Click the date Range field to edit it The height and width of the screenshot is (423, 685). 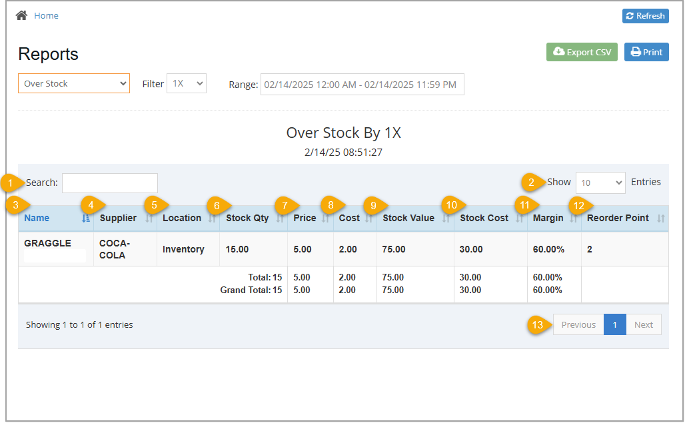coord(362,84)
